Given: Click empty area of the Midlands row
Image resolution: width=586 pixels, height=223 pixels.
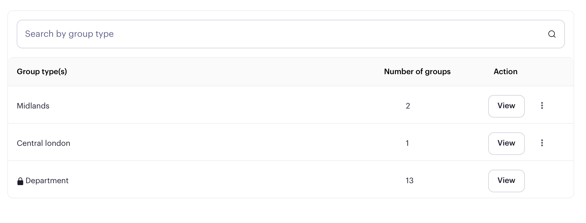Looking at the screenshot, I should [220, 106].
